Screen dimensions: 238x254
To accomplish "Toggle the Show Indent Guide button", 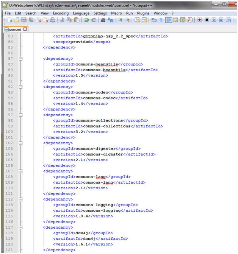I will (168, 20).
